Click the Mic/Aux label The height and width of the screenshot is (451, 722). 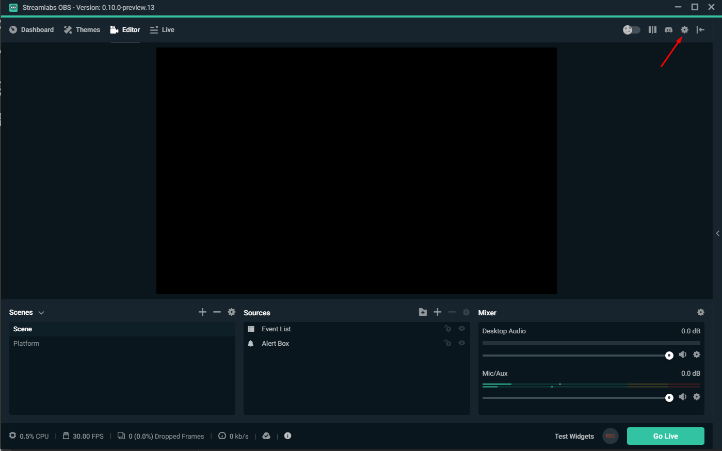pyautogui.click(x=495, y=374)
